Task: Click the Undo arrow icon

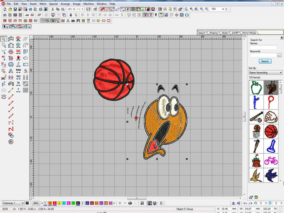Action: (x=70, y=9)
